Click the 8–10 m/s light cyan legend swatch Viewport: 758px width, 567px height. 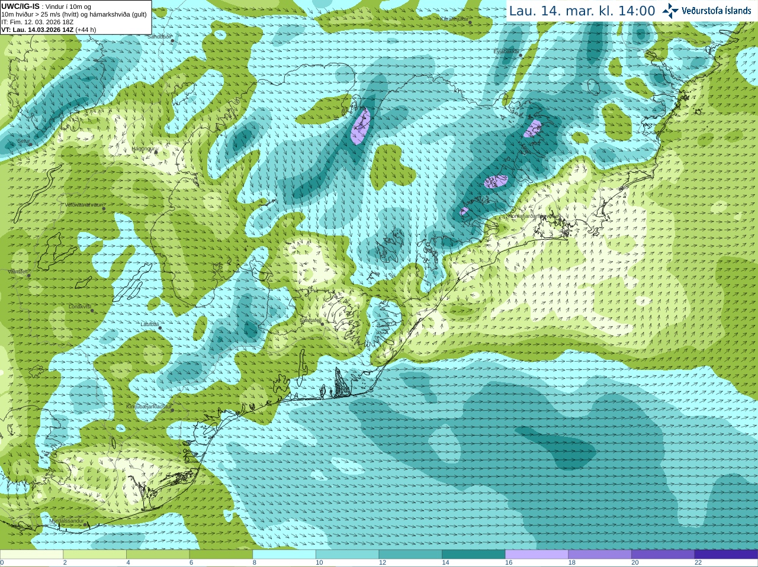pyautogui.click(x=284, y=554)
